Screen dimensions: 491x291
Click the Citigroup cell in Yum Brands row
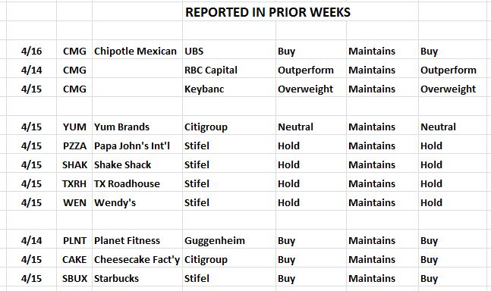point(229,127)
